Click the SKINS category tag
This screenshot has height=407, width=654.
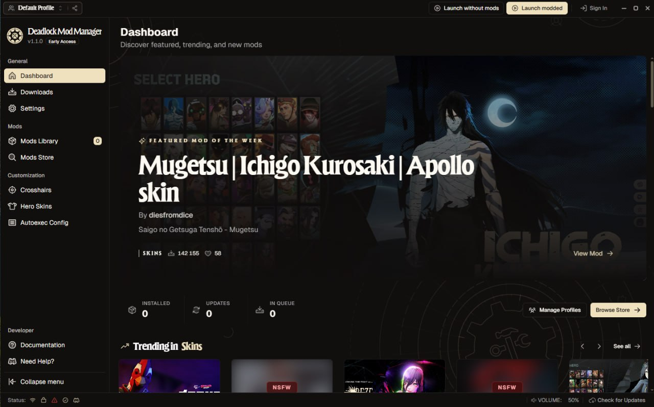coord(152,253)
